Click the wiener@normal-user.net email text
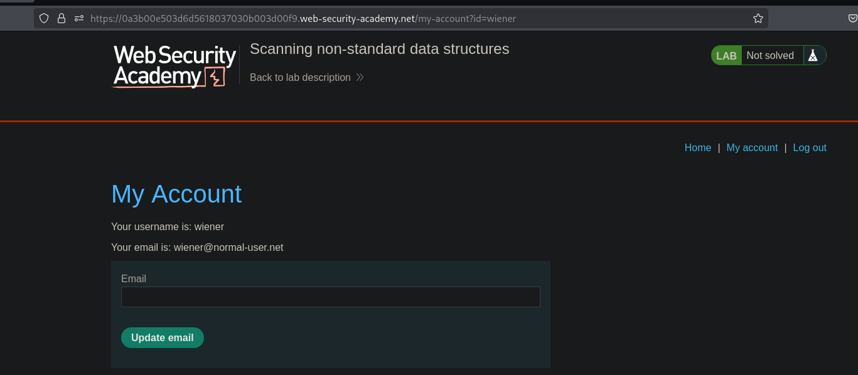The width and height of the screenshot is (858, 375). click(x=228, y=248)
